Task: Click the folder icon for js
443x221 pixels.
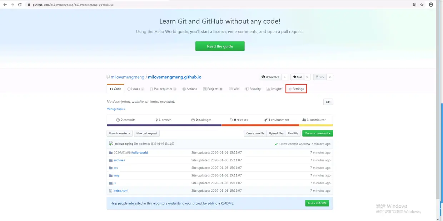Action: pyautogui.click(x=111, y=183)
